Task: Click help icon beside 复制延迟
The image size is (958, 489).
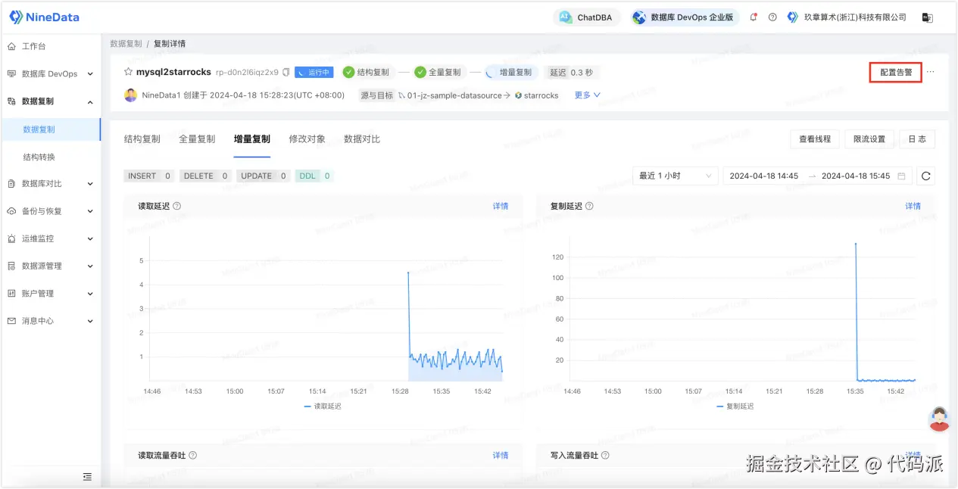Action: pyautogui.click(x=589, y=206)
